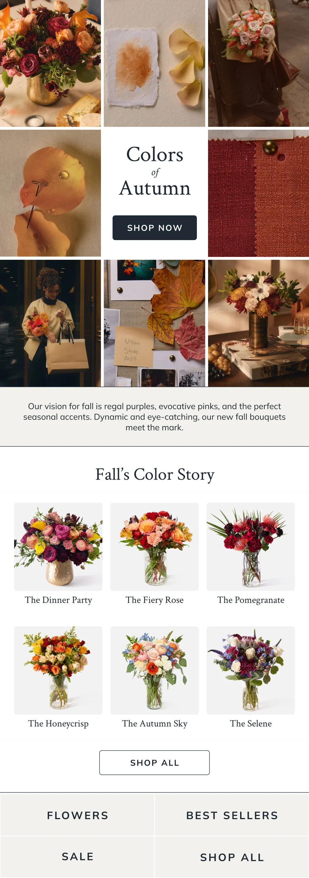Open the SALE footer navigation item

[77, 857]
